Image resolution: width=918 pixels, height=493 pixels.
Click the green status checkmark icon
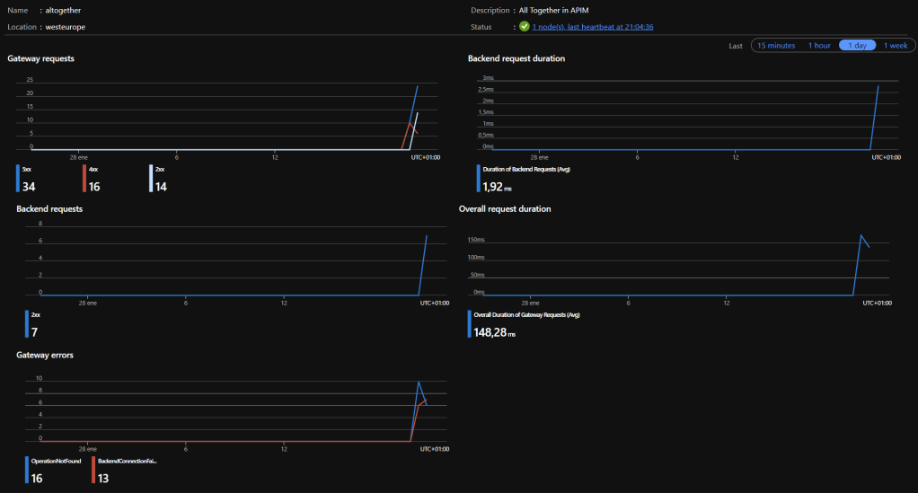pyautogui.click(x=524, y=27)
